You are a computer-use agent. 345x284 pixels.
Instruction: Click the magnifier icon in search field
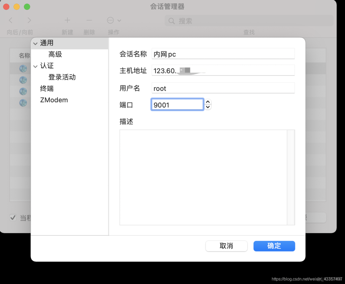pyautogui.click(x=171, y=21)
